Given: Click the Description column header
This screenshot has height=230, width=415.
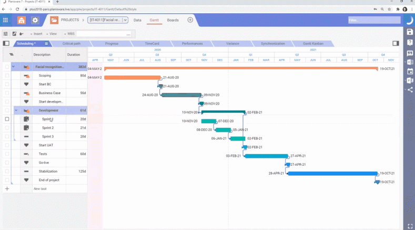Looking at the screenshot, I should 49,55.
